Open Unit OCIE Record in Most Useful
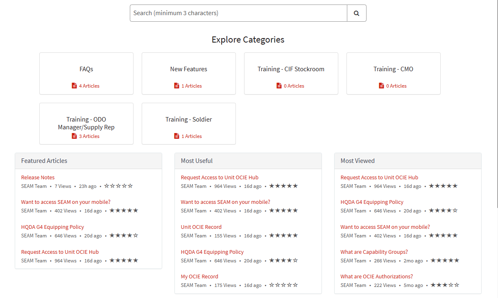This screenshot has width=498, height=298. click(201, 227)
